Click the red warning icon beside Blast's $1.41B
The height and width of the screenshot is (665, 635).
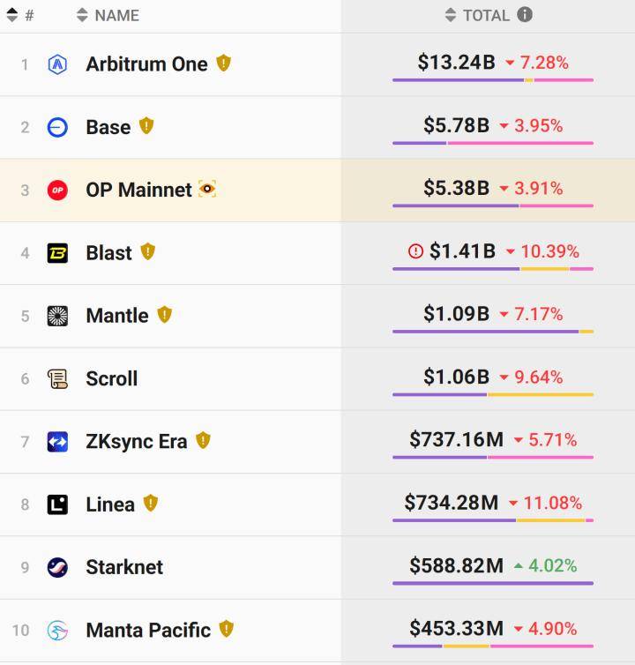point(416,251)
